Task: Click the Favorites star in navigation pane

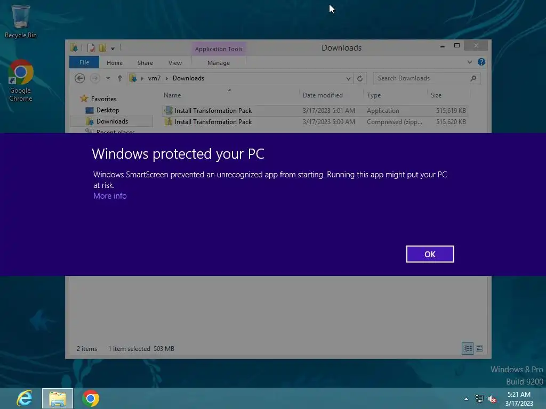Action: pyautogui.click(x=84, y=99)
